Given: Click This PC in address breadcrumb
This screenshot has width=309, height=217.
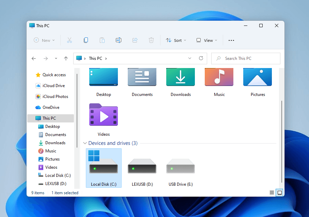Looking at the screenshot, I should point(96,59).
